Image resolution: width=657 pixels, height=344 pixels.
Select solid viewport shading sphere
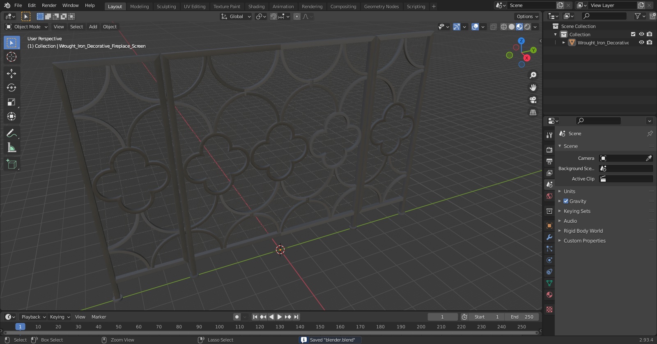(x=512, y=27)
